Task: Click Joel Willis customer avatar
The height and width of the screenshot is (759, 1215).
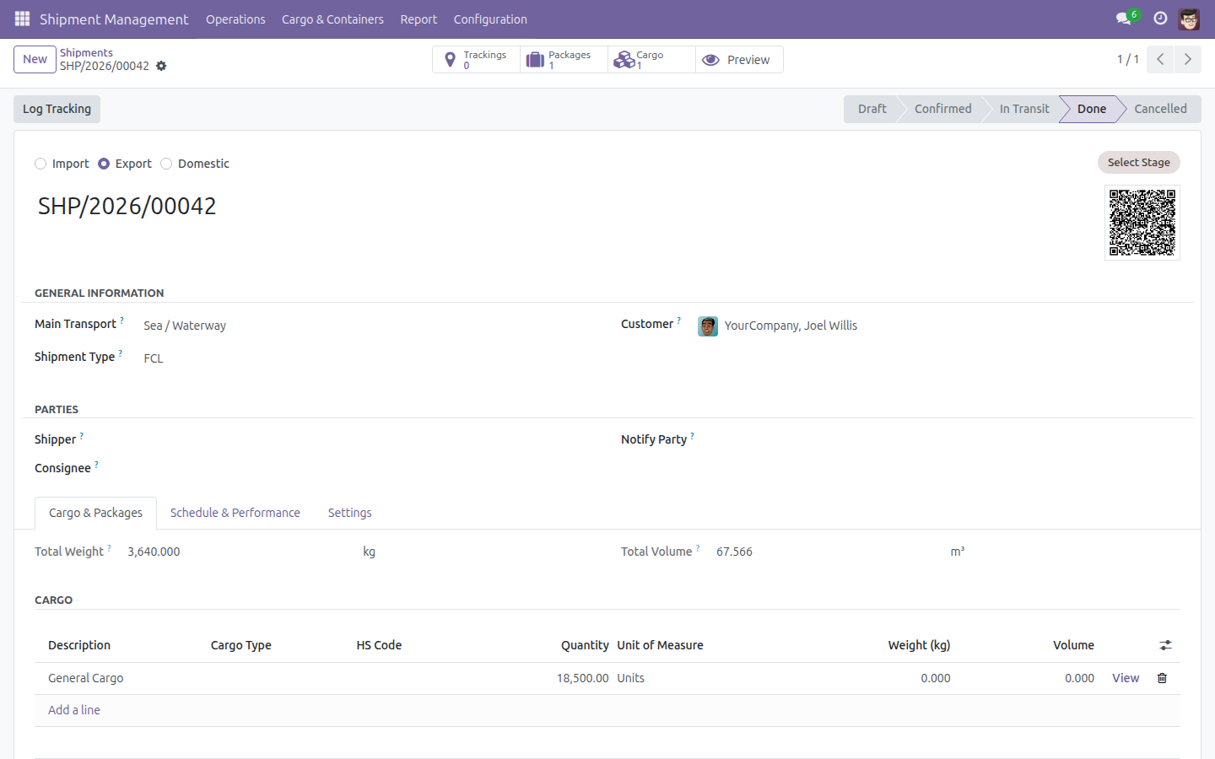Action: [708, 326]
